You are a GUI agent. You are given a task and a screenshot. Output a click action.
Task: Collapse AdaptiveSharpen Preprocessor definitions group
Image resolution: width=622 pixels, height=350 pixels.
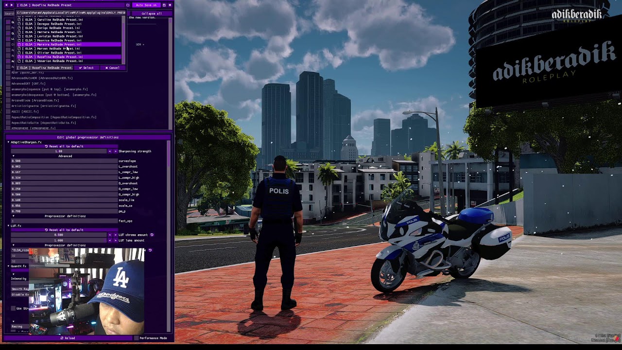[13, 216]
